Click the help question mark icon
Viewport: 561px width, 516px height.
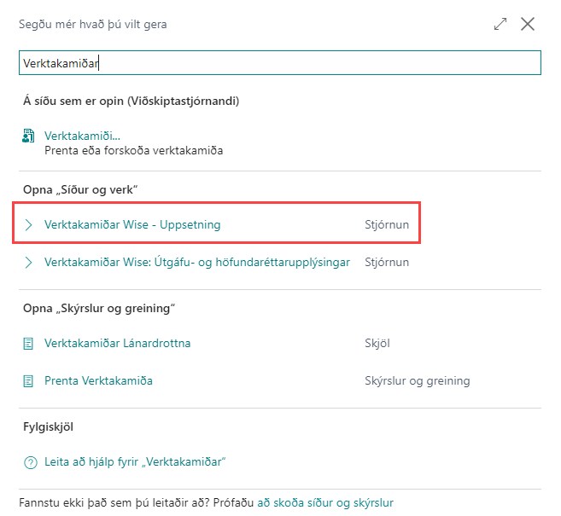tap(30, 462)
